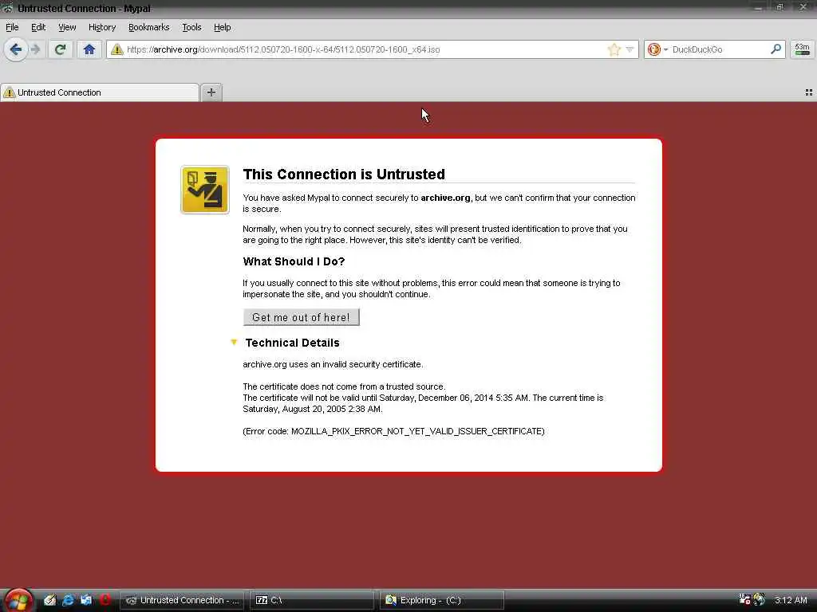
Task: Open the History menu
Action: click(102, 27)
